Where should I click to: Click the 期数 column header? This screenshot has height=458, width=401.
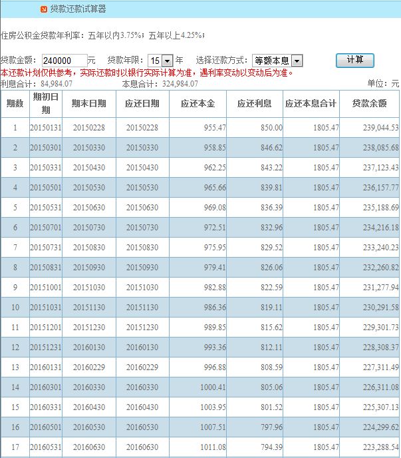[x=15, y=104]
